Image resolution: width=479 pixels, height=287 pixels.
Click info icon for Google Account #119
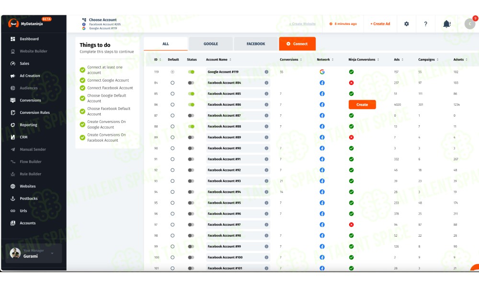click(x=266, y=72)
